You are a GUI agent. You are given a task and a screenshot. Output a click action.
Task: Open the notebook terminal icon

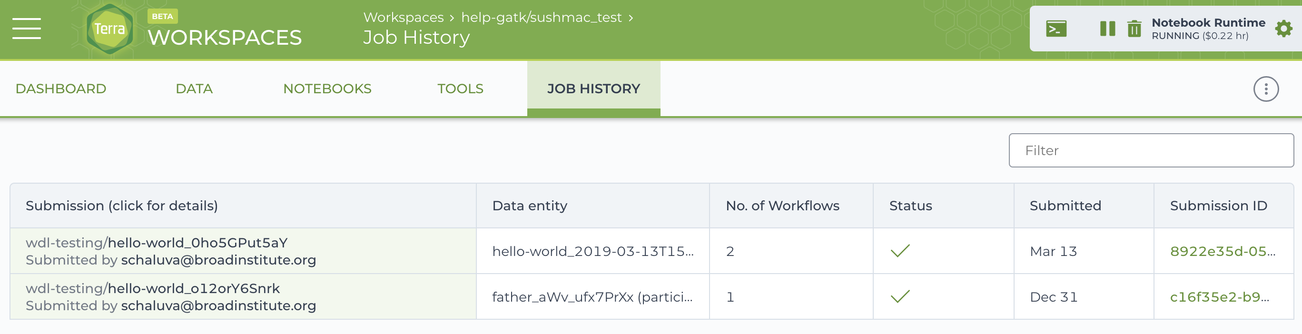[1056, 29]
